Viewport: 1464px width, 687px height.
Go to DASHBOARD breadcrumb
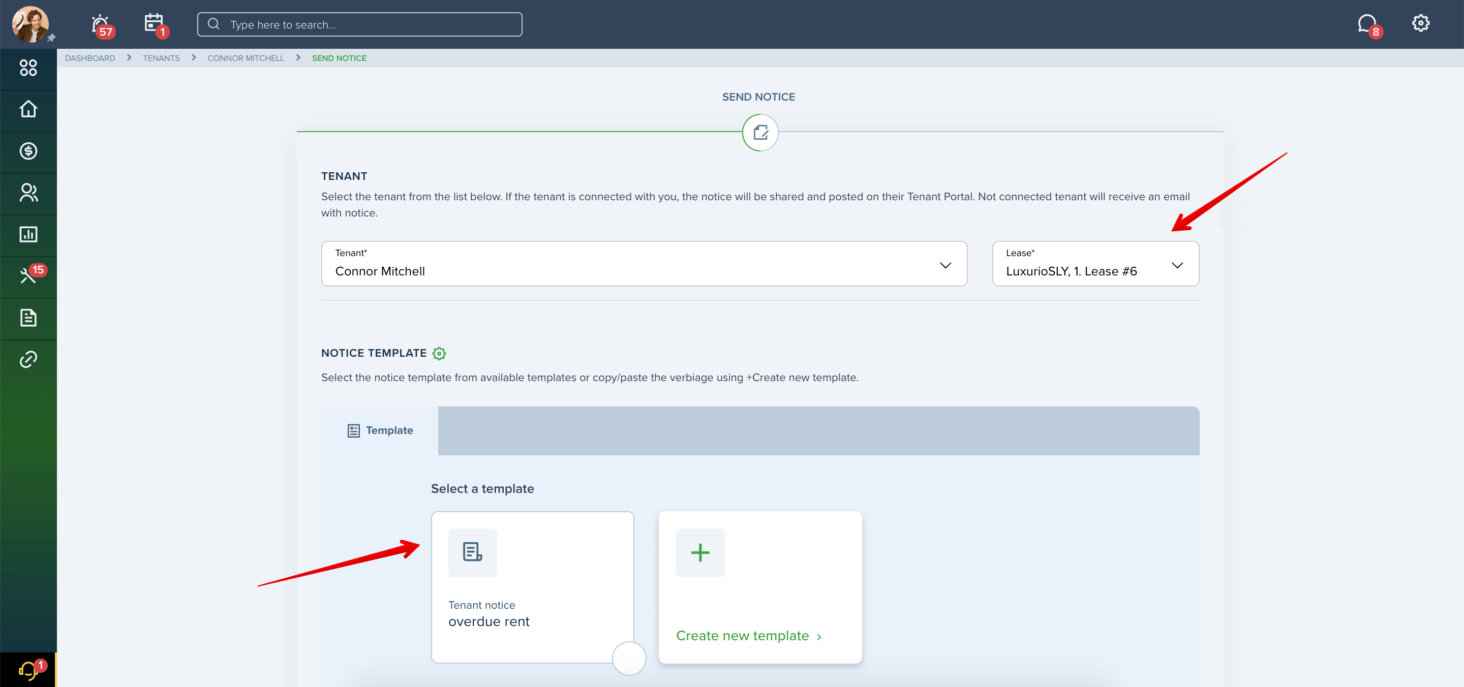click(x=90, y=58)
